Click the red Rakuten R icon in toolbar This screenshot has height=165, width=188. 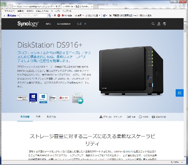tap(59, 15)
